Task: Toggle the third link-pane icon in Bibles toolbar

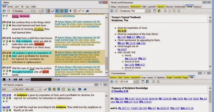Action: point(66,11)
